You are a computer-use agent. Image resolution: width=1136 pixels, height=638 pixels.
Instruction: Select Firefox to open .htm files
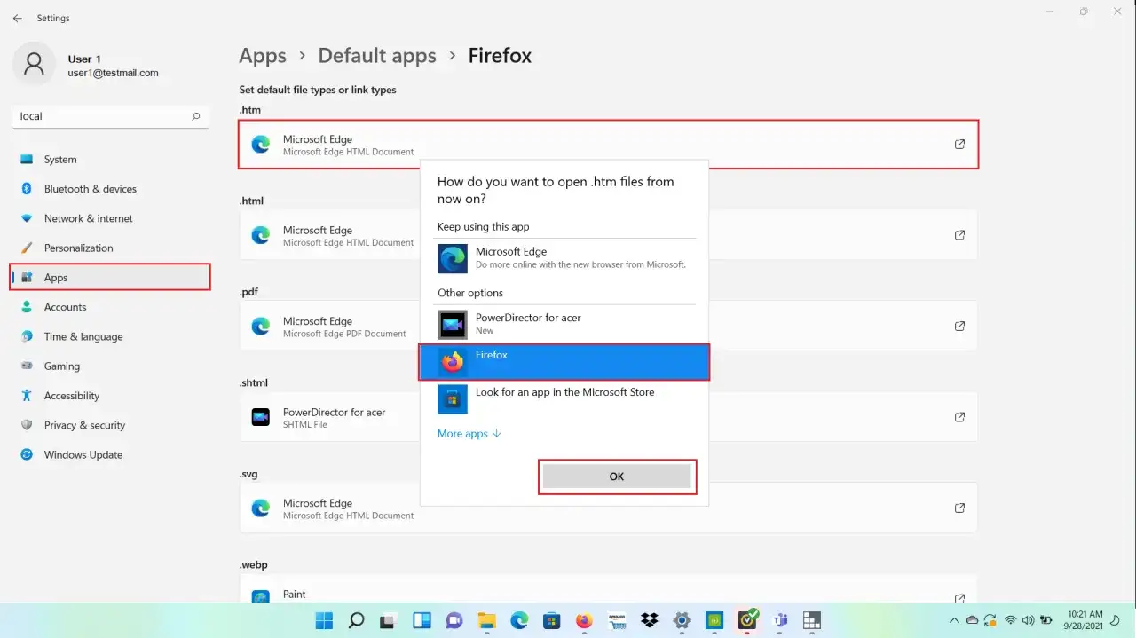coord(564,361)
